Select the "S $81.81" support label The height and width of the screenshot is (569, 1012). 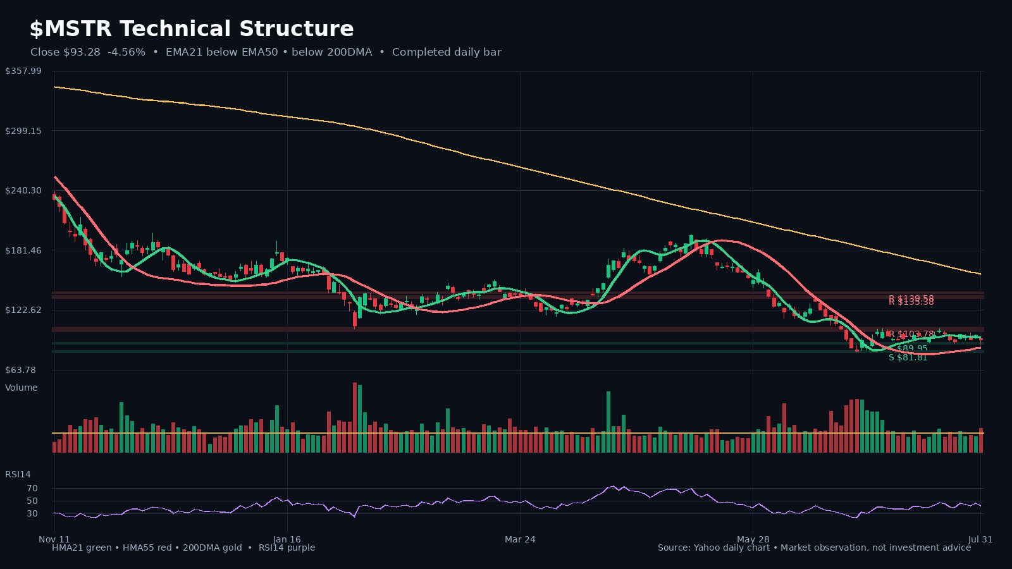click(x=908, y=357)
